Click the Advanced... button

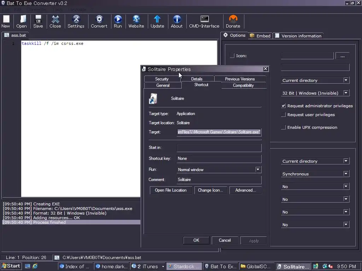pos(245,190)
